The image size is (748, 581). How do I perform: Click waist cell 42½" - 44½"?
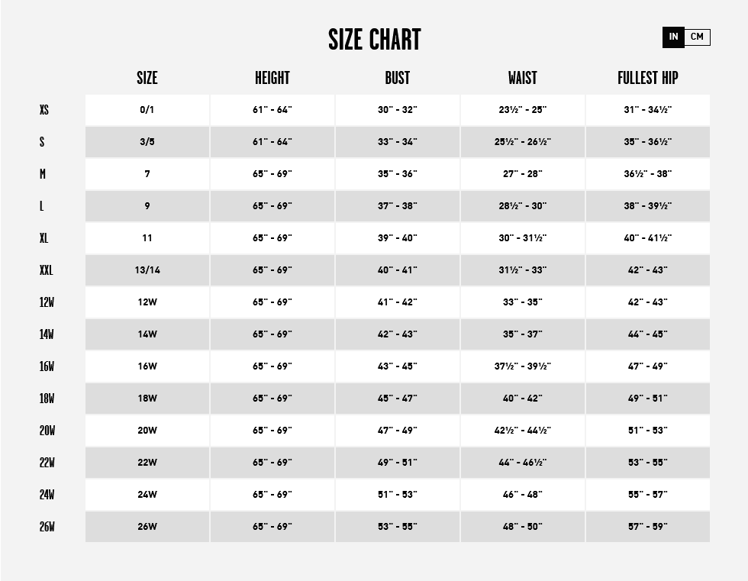pyautogui.click(x=523, y=431)
